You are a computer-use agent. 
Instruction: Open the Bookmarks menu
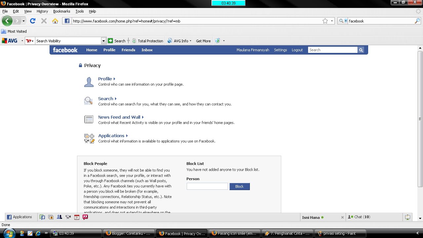[61, 11]
